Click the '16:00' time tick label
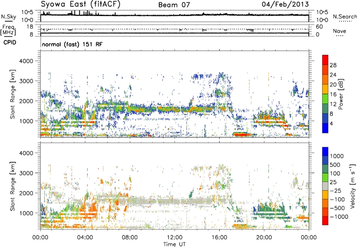The image size is (357, 247). point(219,238)
